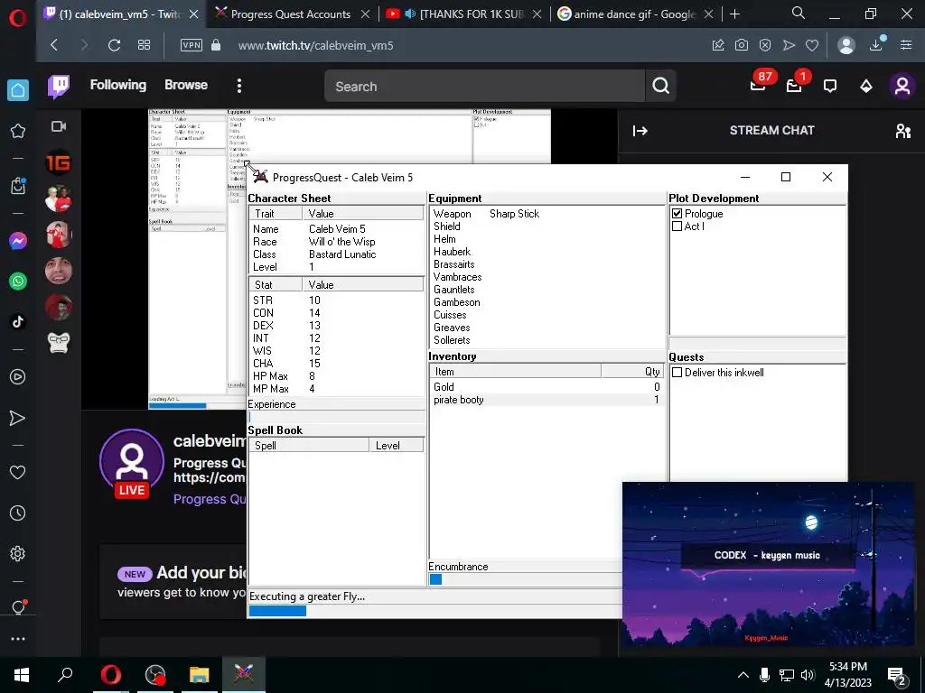Focus the Twitch Search field
The width and height of the screenshot is (925, 693).
coord(484,86)
